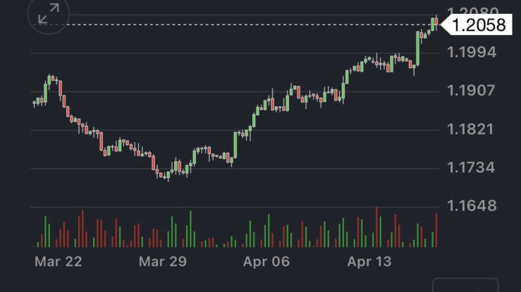
Task: Select the Apr 13 date label
Action: coord(370,262)
